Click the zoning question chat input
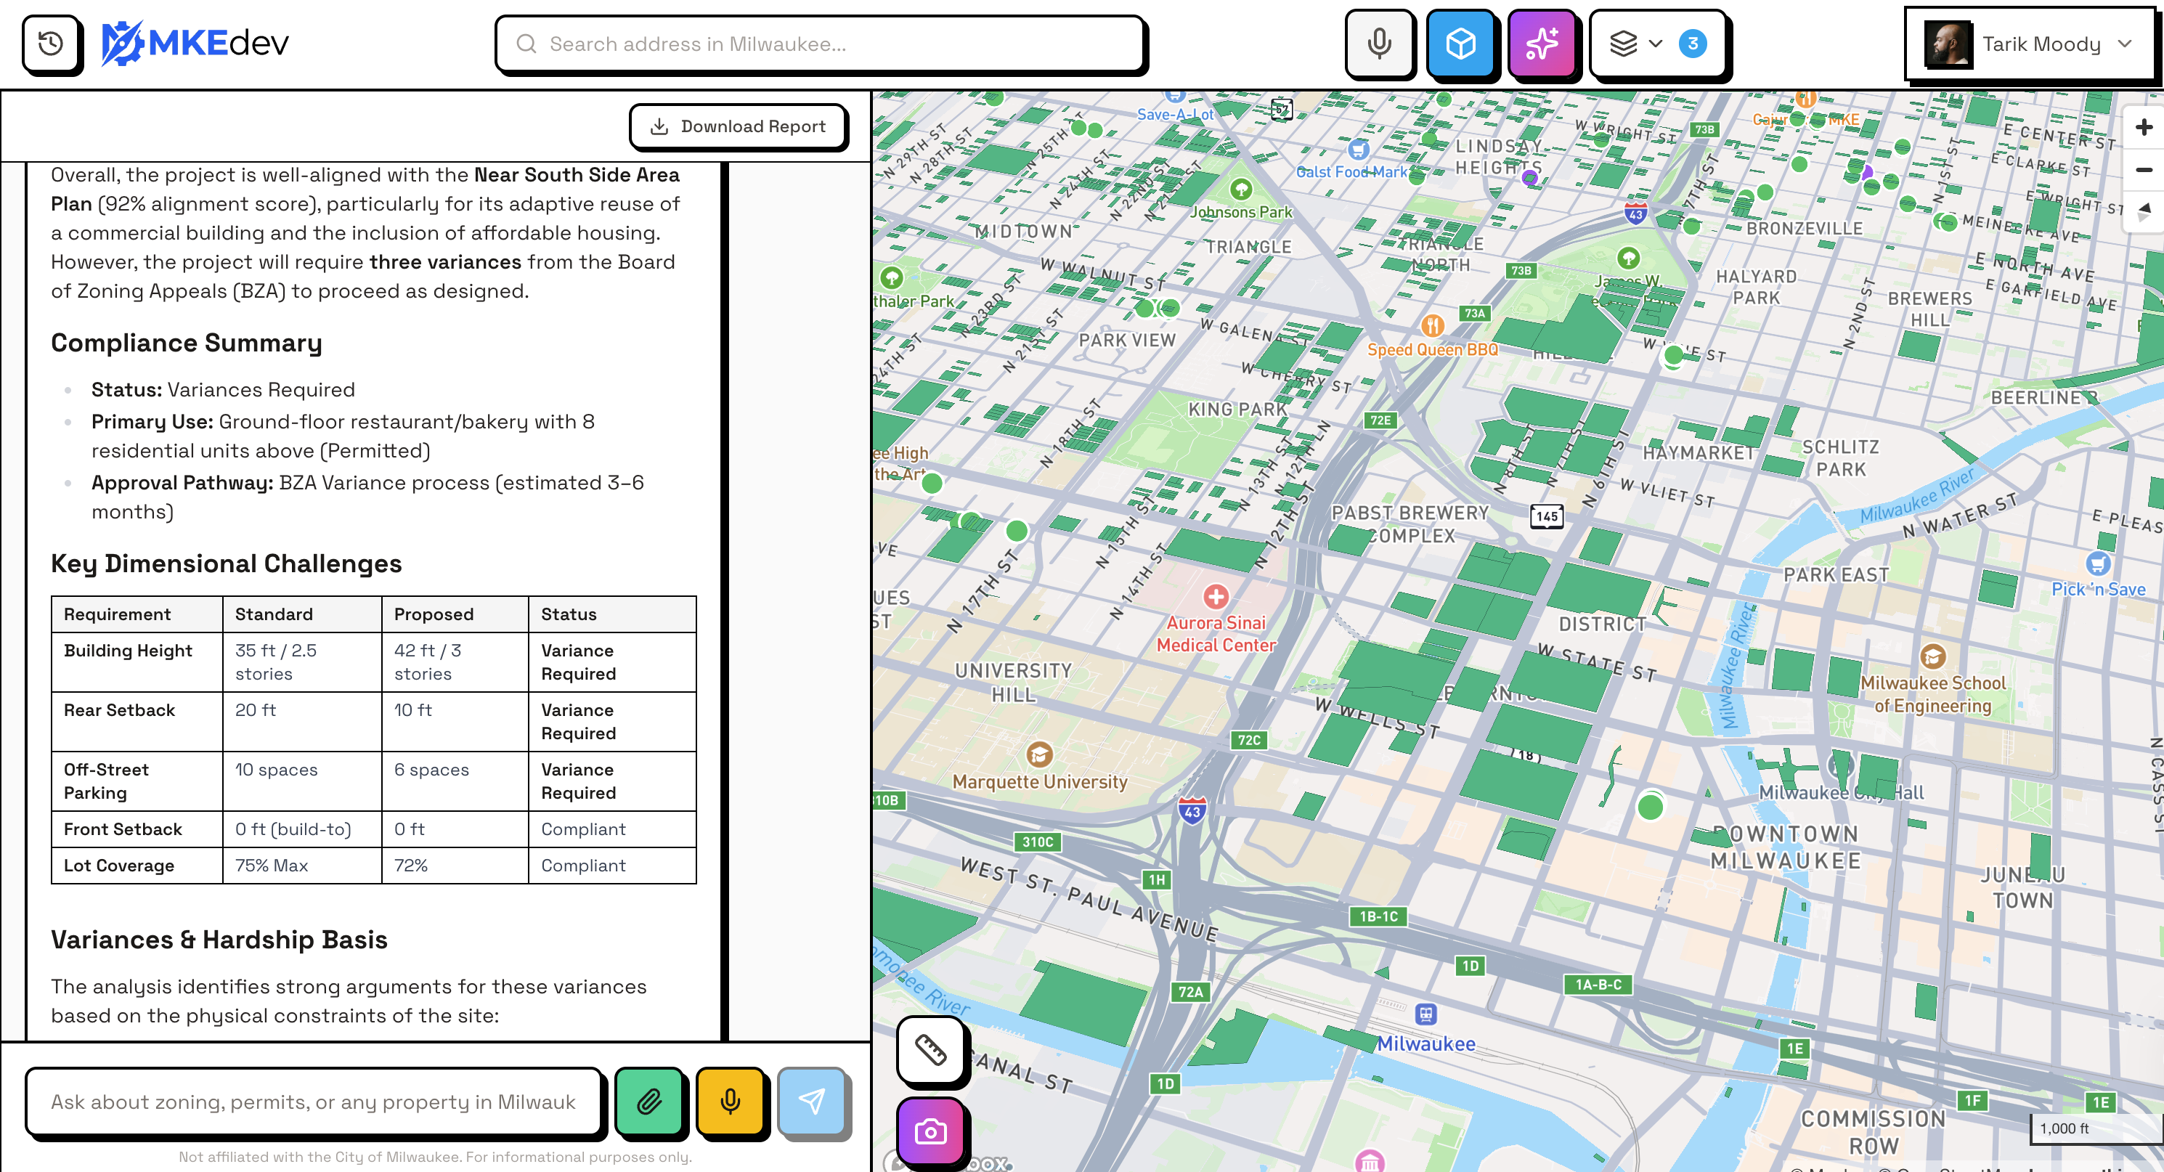The image size is (2164, 1172). [313, 1101]
